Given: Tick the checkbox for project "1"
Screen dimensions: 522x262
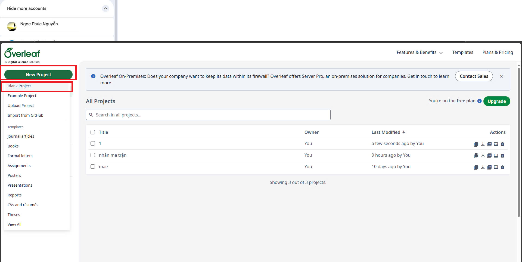Looking at the screenshot, I should coord(93,143).
